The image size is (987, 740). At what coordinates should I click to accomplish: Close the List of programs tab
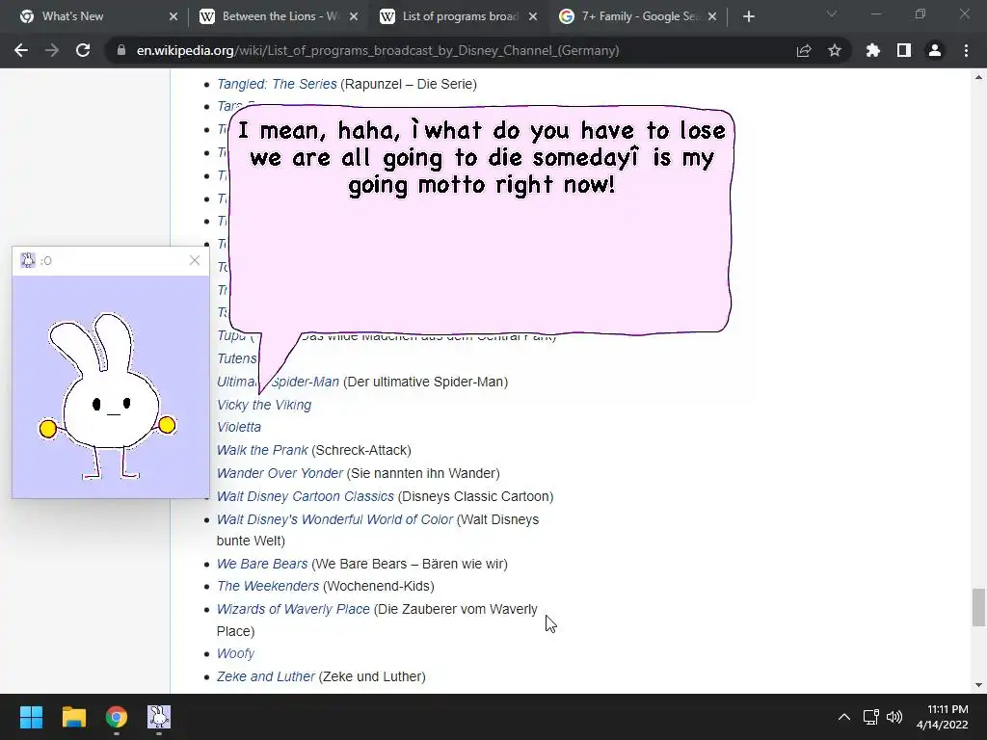coord(533,16)
